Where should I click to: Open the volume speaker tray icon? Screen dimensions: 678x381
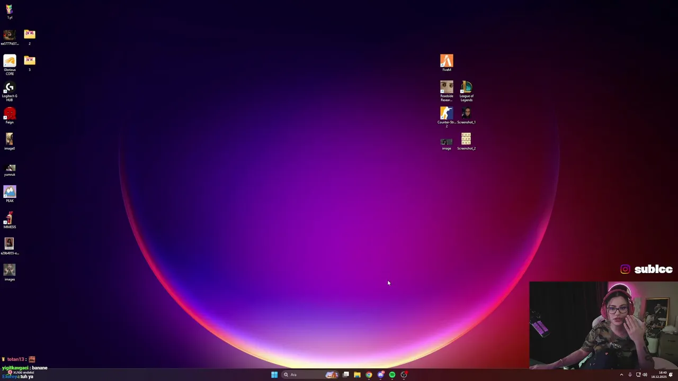[x=645, y=375]
